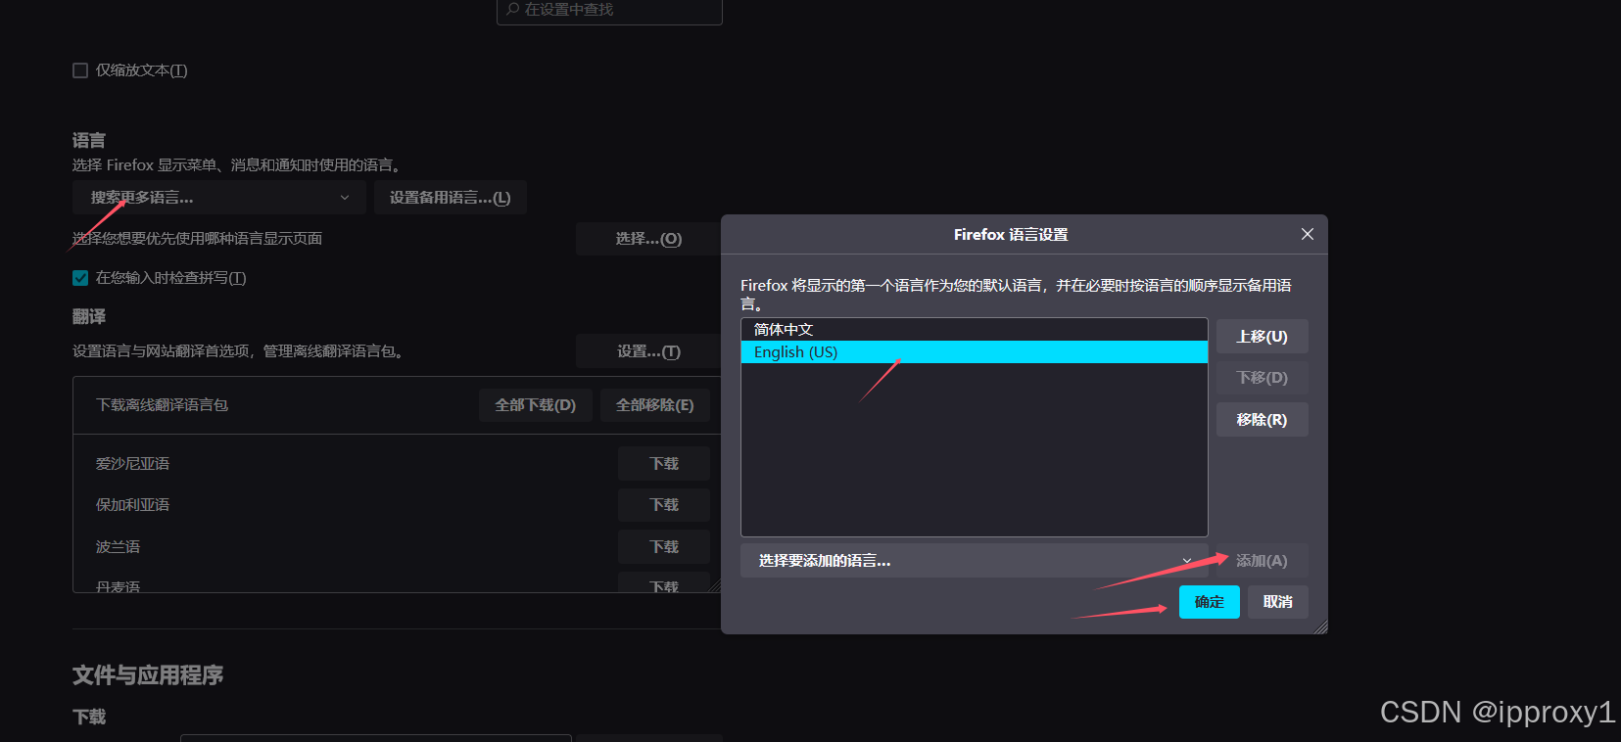Enable the 仅缩放文本 checkbox
The height and width of the screenshot is (742, 1621).
click(x=80, y=70)
